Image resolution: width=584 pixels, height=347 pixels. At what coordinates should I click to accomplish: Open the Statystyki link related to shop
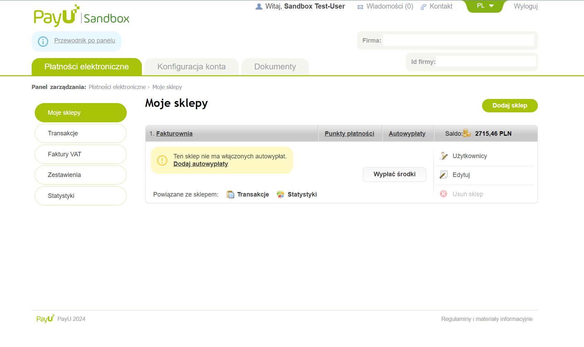(302, 194)
